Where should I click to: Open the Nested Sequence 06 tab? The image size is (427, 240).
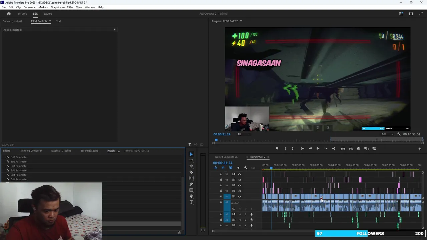click(x=226, y=157)
